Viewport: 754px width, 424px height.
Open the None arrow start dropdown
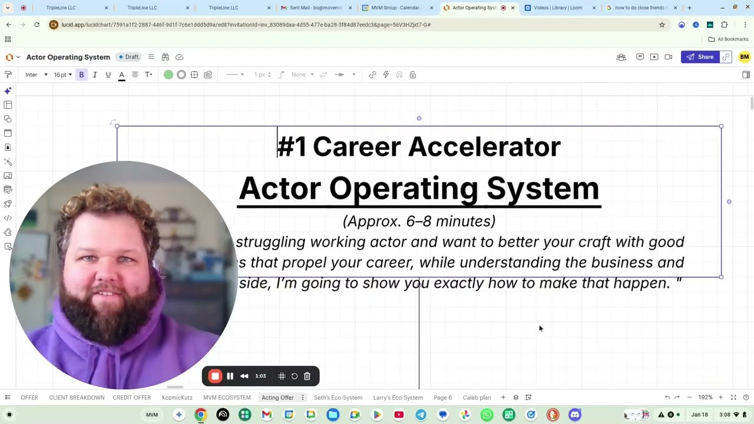[x=303, y=75]
